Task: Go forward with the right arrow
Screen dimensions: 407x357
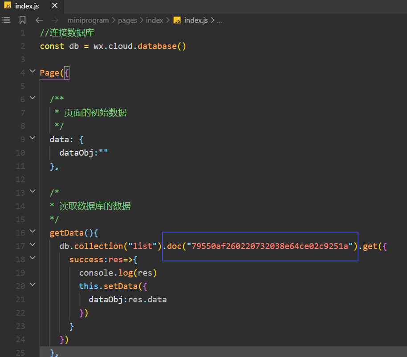Action: pyautogui.click(x=55, y=20)
